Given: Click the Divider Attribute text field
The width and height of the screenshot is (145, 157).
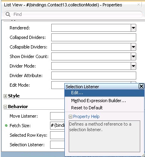Looking at the screenshot, I should point(94,76).
